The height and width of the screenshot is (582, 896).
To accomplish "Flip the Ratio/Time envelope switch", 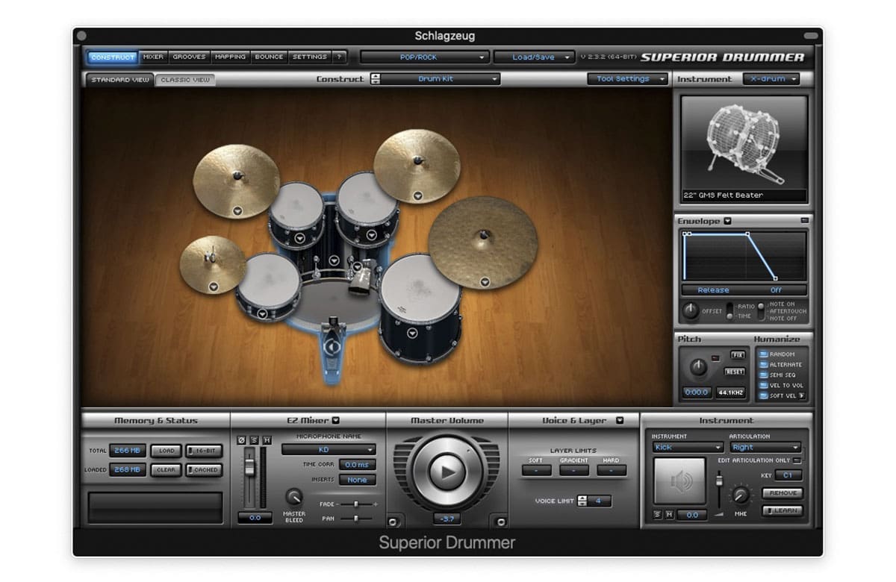I will 729,310.
